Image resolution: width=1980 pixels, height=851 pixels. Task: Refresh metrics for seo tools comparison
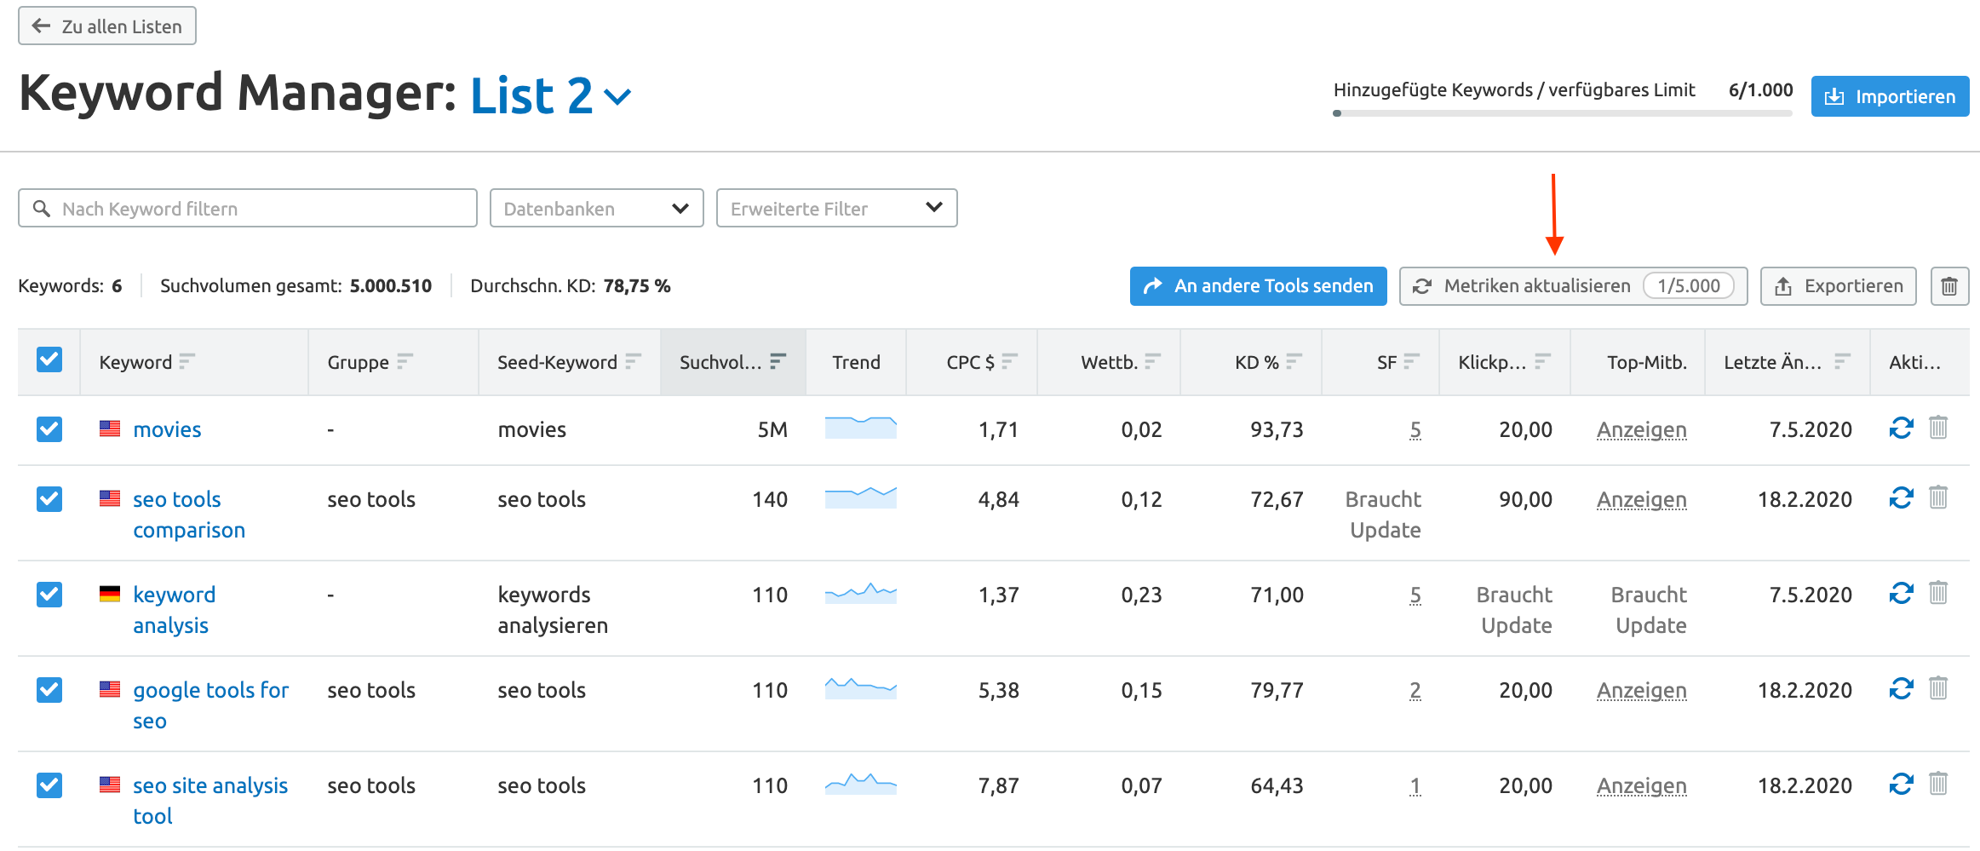coord(1901,497)
